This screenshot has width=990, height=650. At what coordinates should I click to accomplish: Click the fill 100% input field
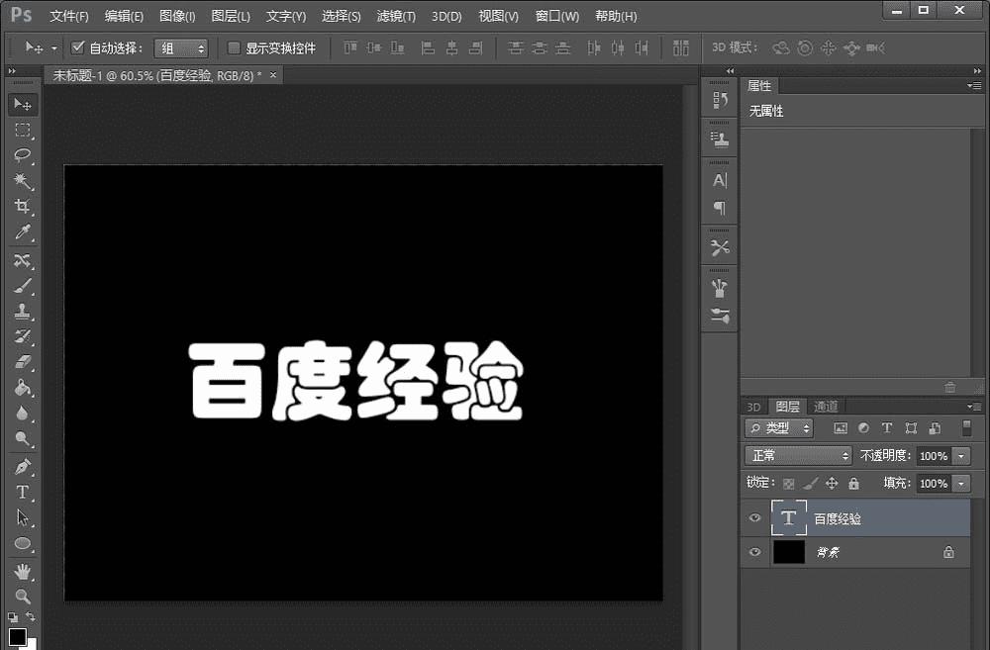point(934,484)
